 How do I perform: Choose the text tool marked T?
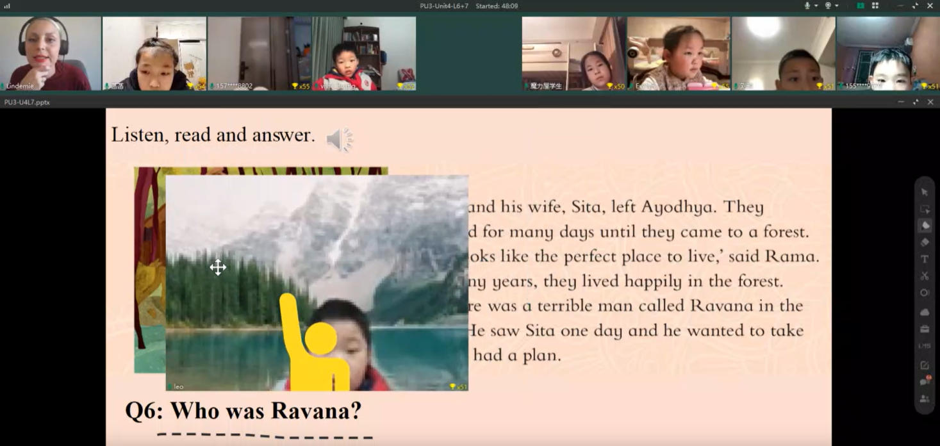(x=924, y=259)
